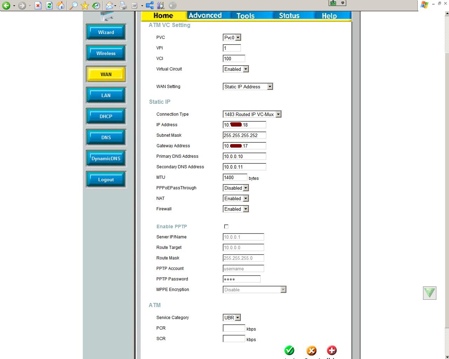
Task: Open the browser Home page icon
Action: pos(60,6)
